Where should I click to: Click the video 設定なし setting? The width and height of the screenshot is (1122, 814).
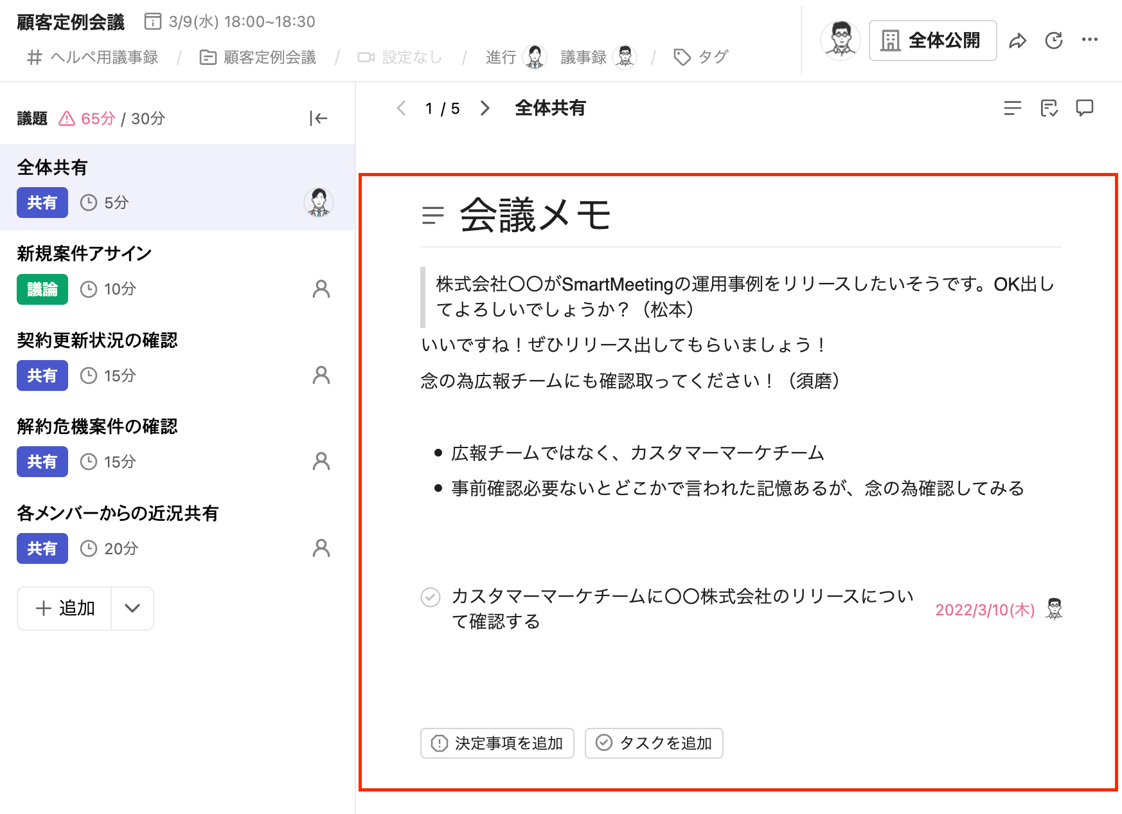point(400,57)
